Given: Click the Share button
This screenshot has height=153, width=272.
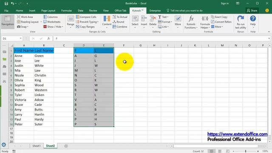Looking at the screenshot, I should click(x=252, y=11).
